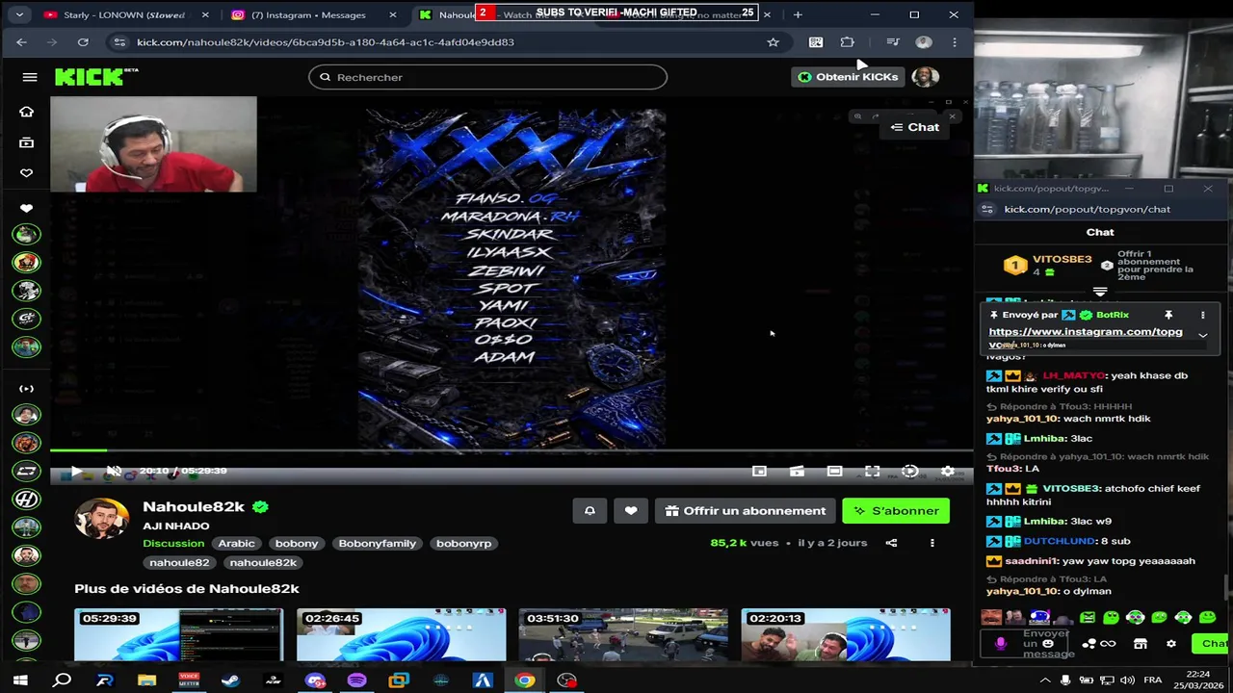
Task: Open Windows taskbar search
Action: point(63,680)
